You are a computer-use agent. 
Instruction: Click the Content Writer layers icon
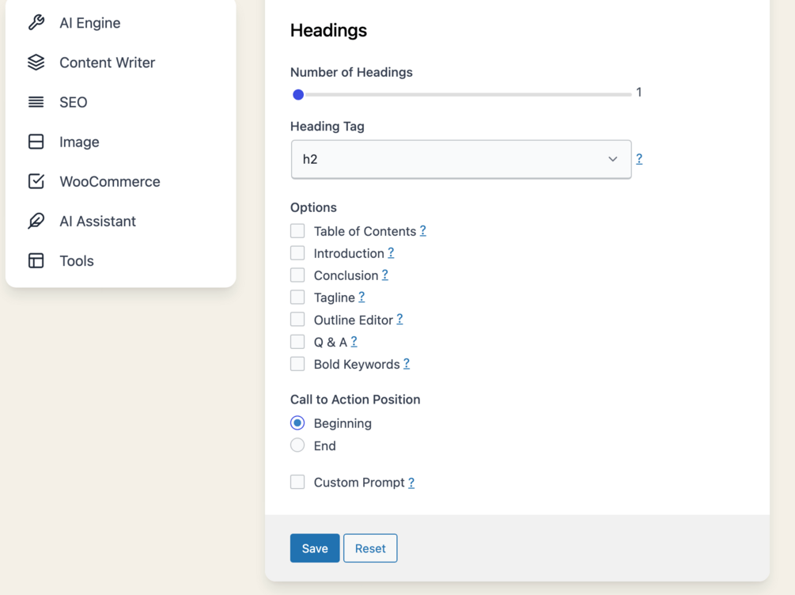[x=36, y=63]
